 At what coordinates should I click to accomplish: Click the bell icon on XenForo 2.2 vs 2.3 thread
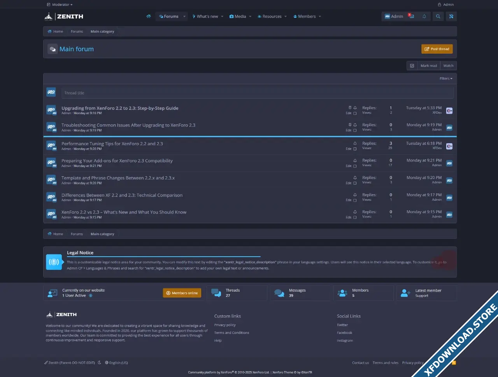355,212
